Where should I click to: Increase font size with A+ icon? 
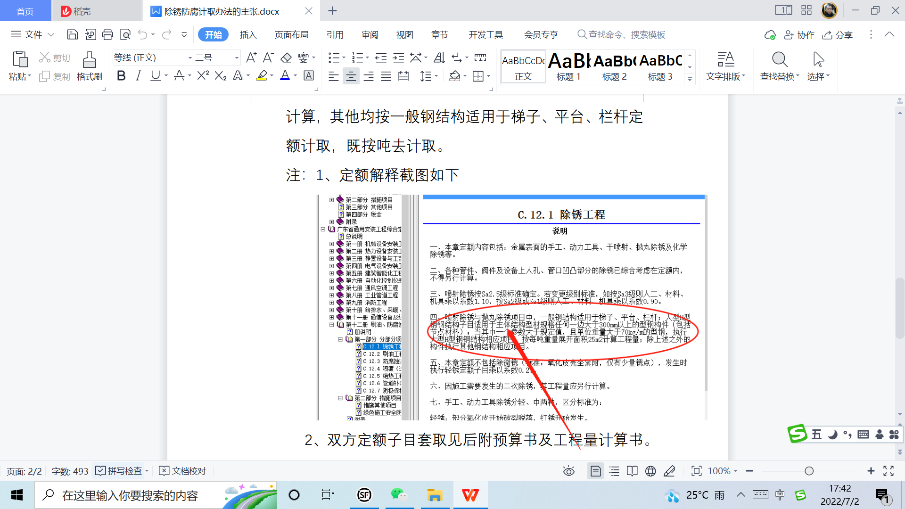coord(251,57)
